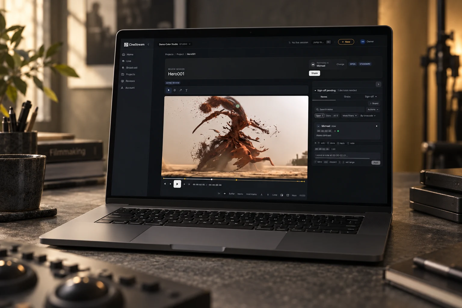Select version B in player bar
Image resolution: width=462 pixels, height=308 pixels.
268,195
